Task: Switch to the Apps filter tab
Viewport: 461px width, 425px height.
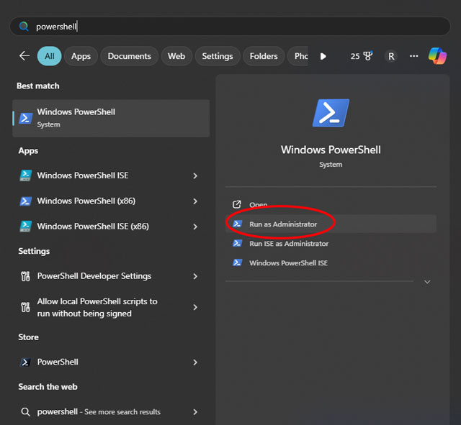Action: 81,56
